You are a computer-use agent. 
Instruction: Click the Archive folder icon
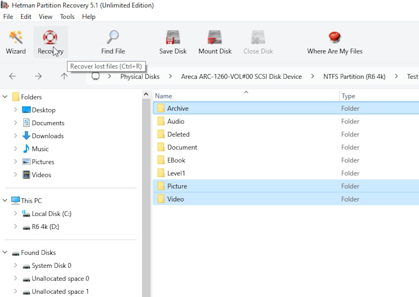[x=161, y=108]
